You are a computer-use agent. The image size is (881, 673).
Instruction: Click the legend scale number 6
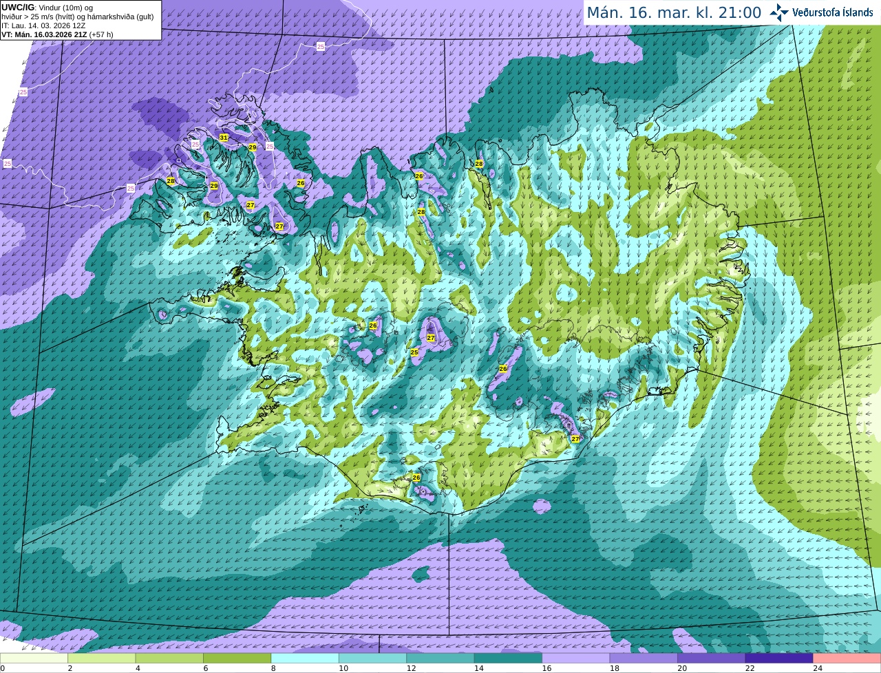(205, 668)
